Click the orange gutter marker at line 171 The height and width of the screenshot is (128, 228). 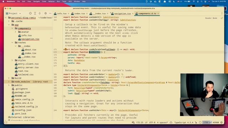(x=66, y=49)
